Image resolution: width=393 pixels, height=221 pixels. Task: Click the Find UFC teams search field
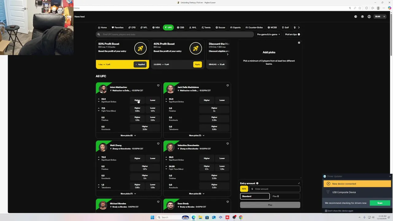[175, 34]
